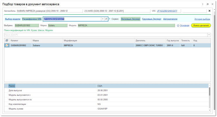Click the question mark help icon
This screenshot has height=117, width=217.
(x=109, y=19)
